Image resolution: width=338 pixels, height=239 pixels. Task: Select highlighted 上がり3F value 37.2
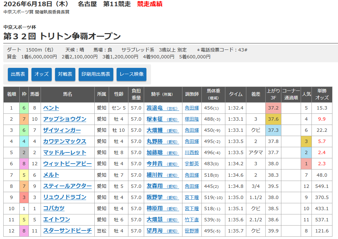click(x=273, y=108)
